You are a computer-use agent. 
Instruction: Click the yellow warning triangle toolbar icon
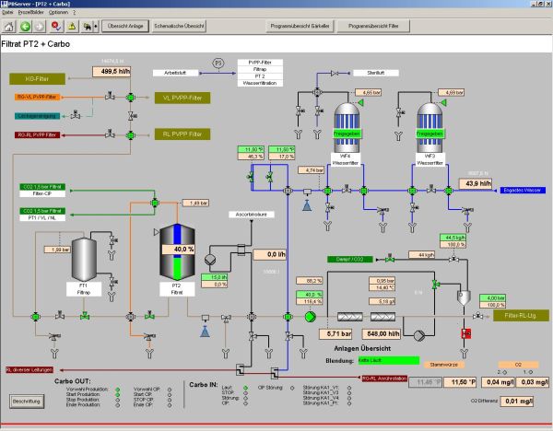click(x=71, y=27)
